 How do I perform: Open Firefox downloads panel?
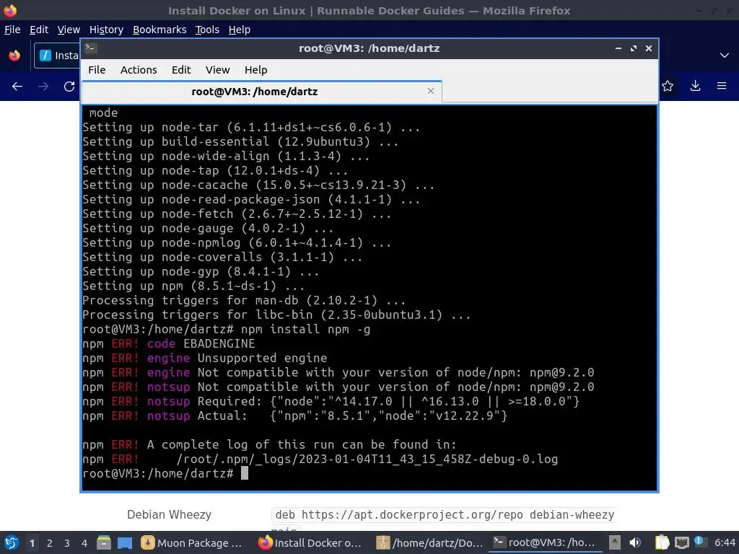(695, 86)
